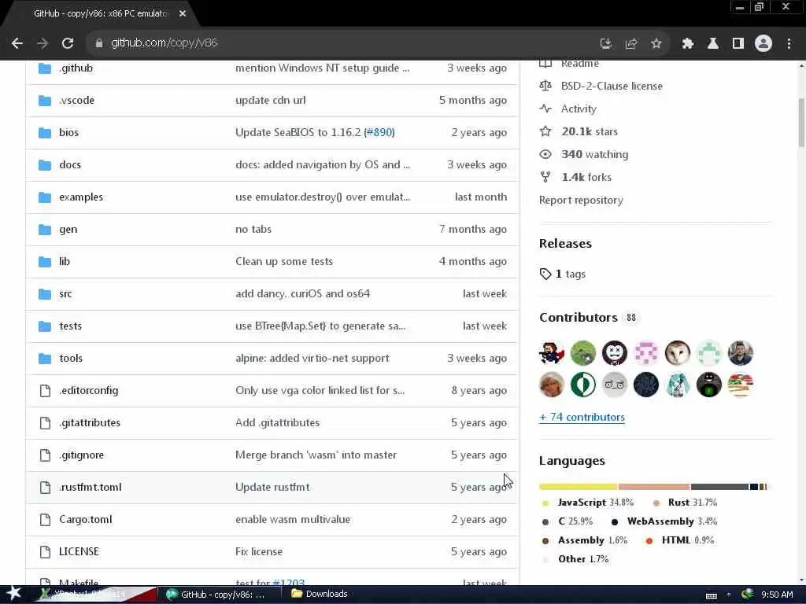Image resolution: width=806 pixels, height=604 pixels.
Task: Open the .rustfmt.toml file
Action: (90, 488)
